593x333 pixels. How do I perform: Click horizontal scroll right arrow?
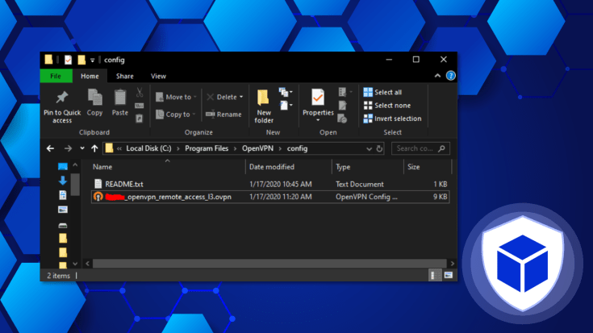453,264
